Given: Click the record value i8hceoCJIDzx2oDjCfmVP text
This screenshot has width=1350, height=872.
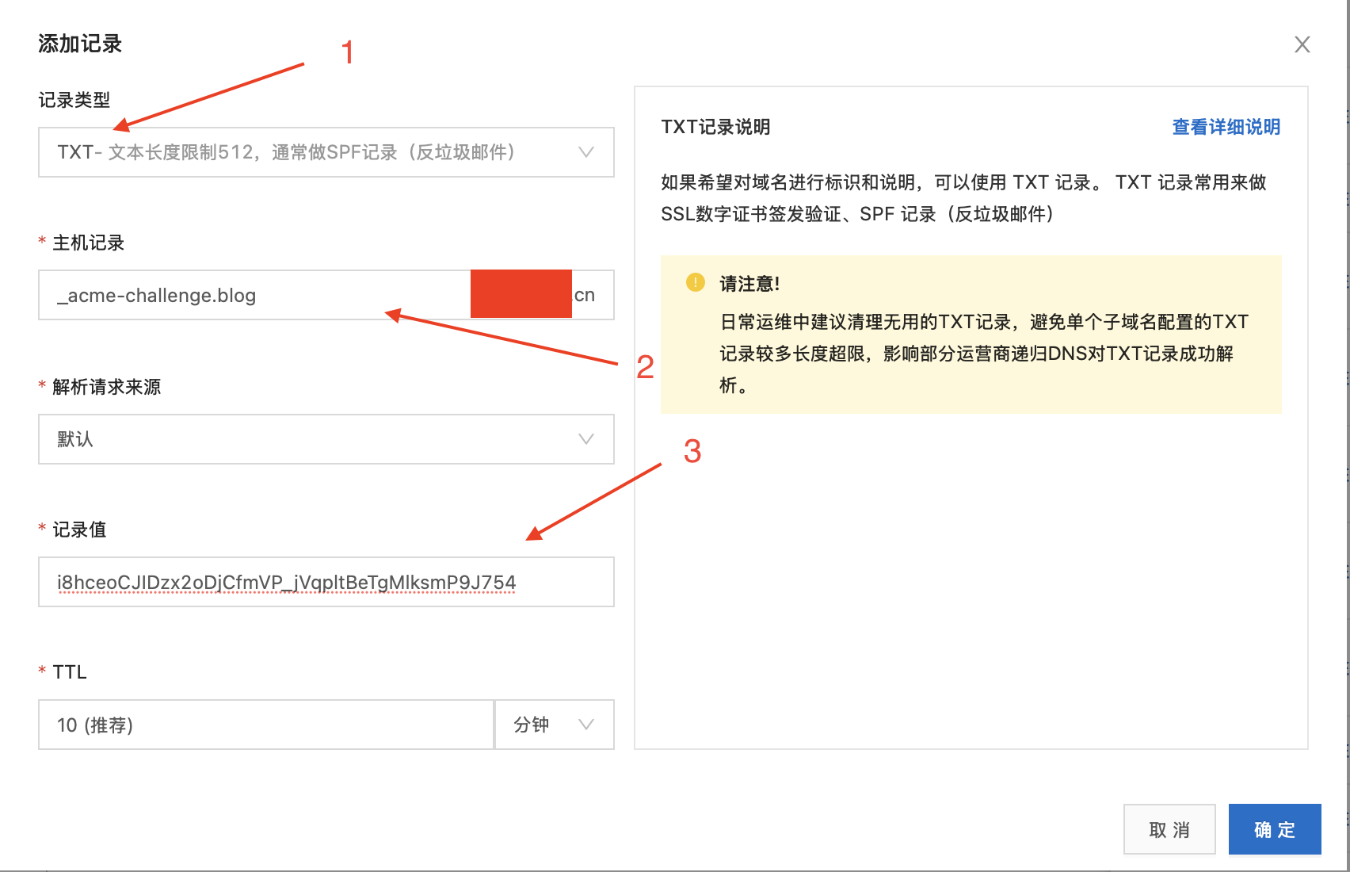Looking at the screenshot, I should pyautogui.click(x=285, y=582).
